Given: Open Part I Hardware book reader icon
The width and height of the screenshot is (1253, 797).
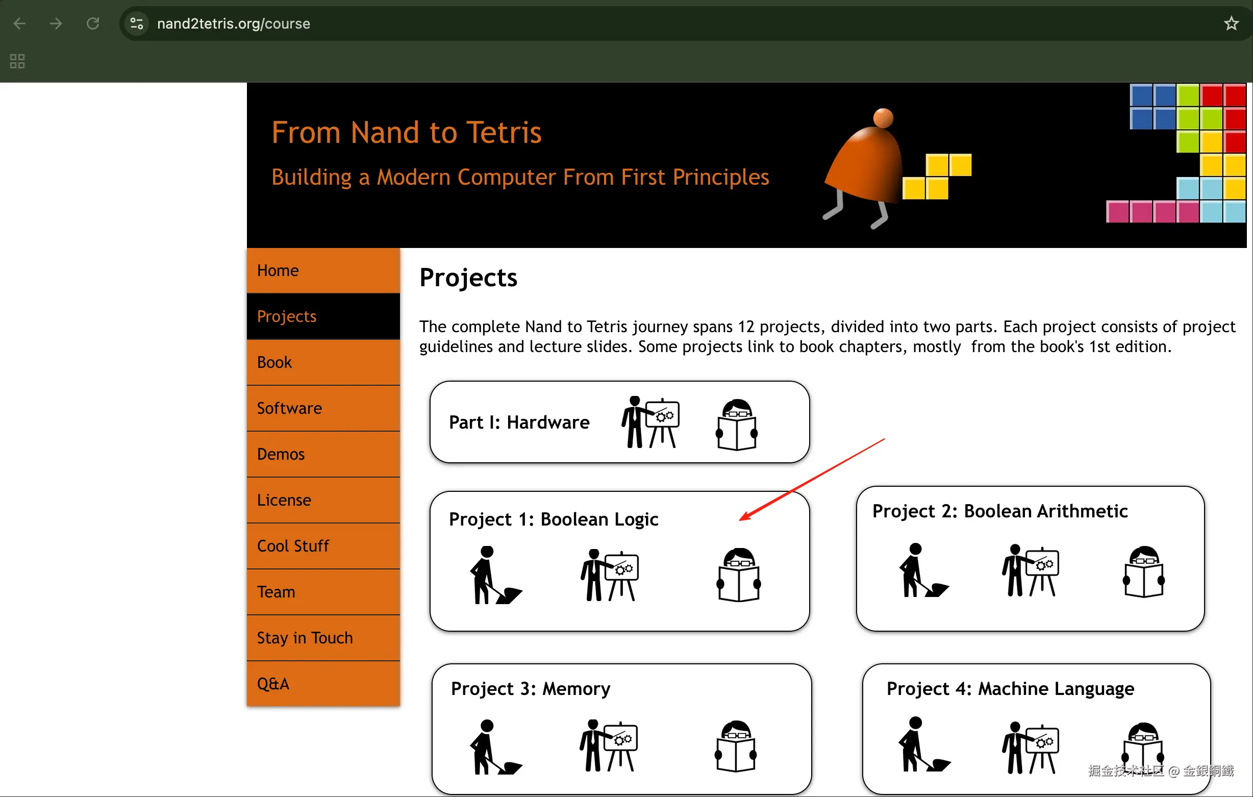Looking at the screenshot, I should pyautogui.click(x=736, y=425).
